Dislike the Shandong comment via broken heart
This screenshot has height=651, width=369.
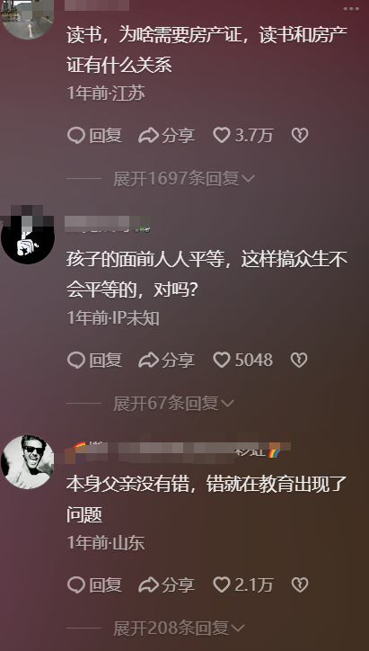click(299, 584)
